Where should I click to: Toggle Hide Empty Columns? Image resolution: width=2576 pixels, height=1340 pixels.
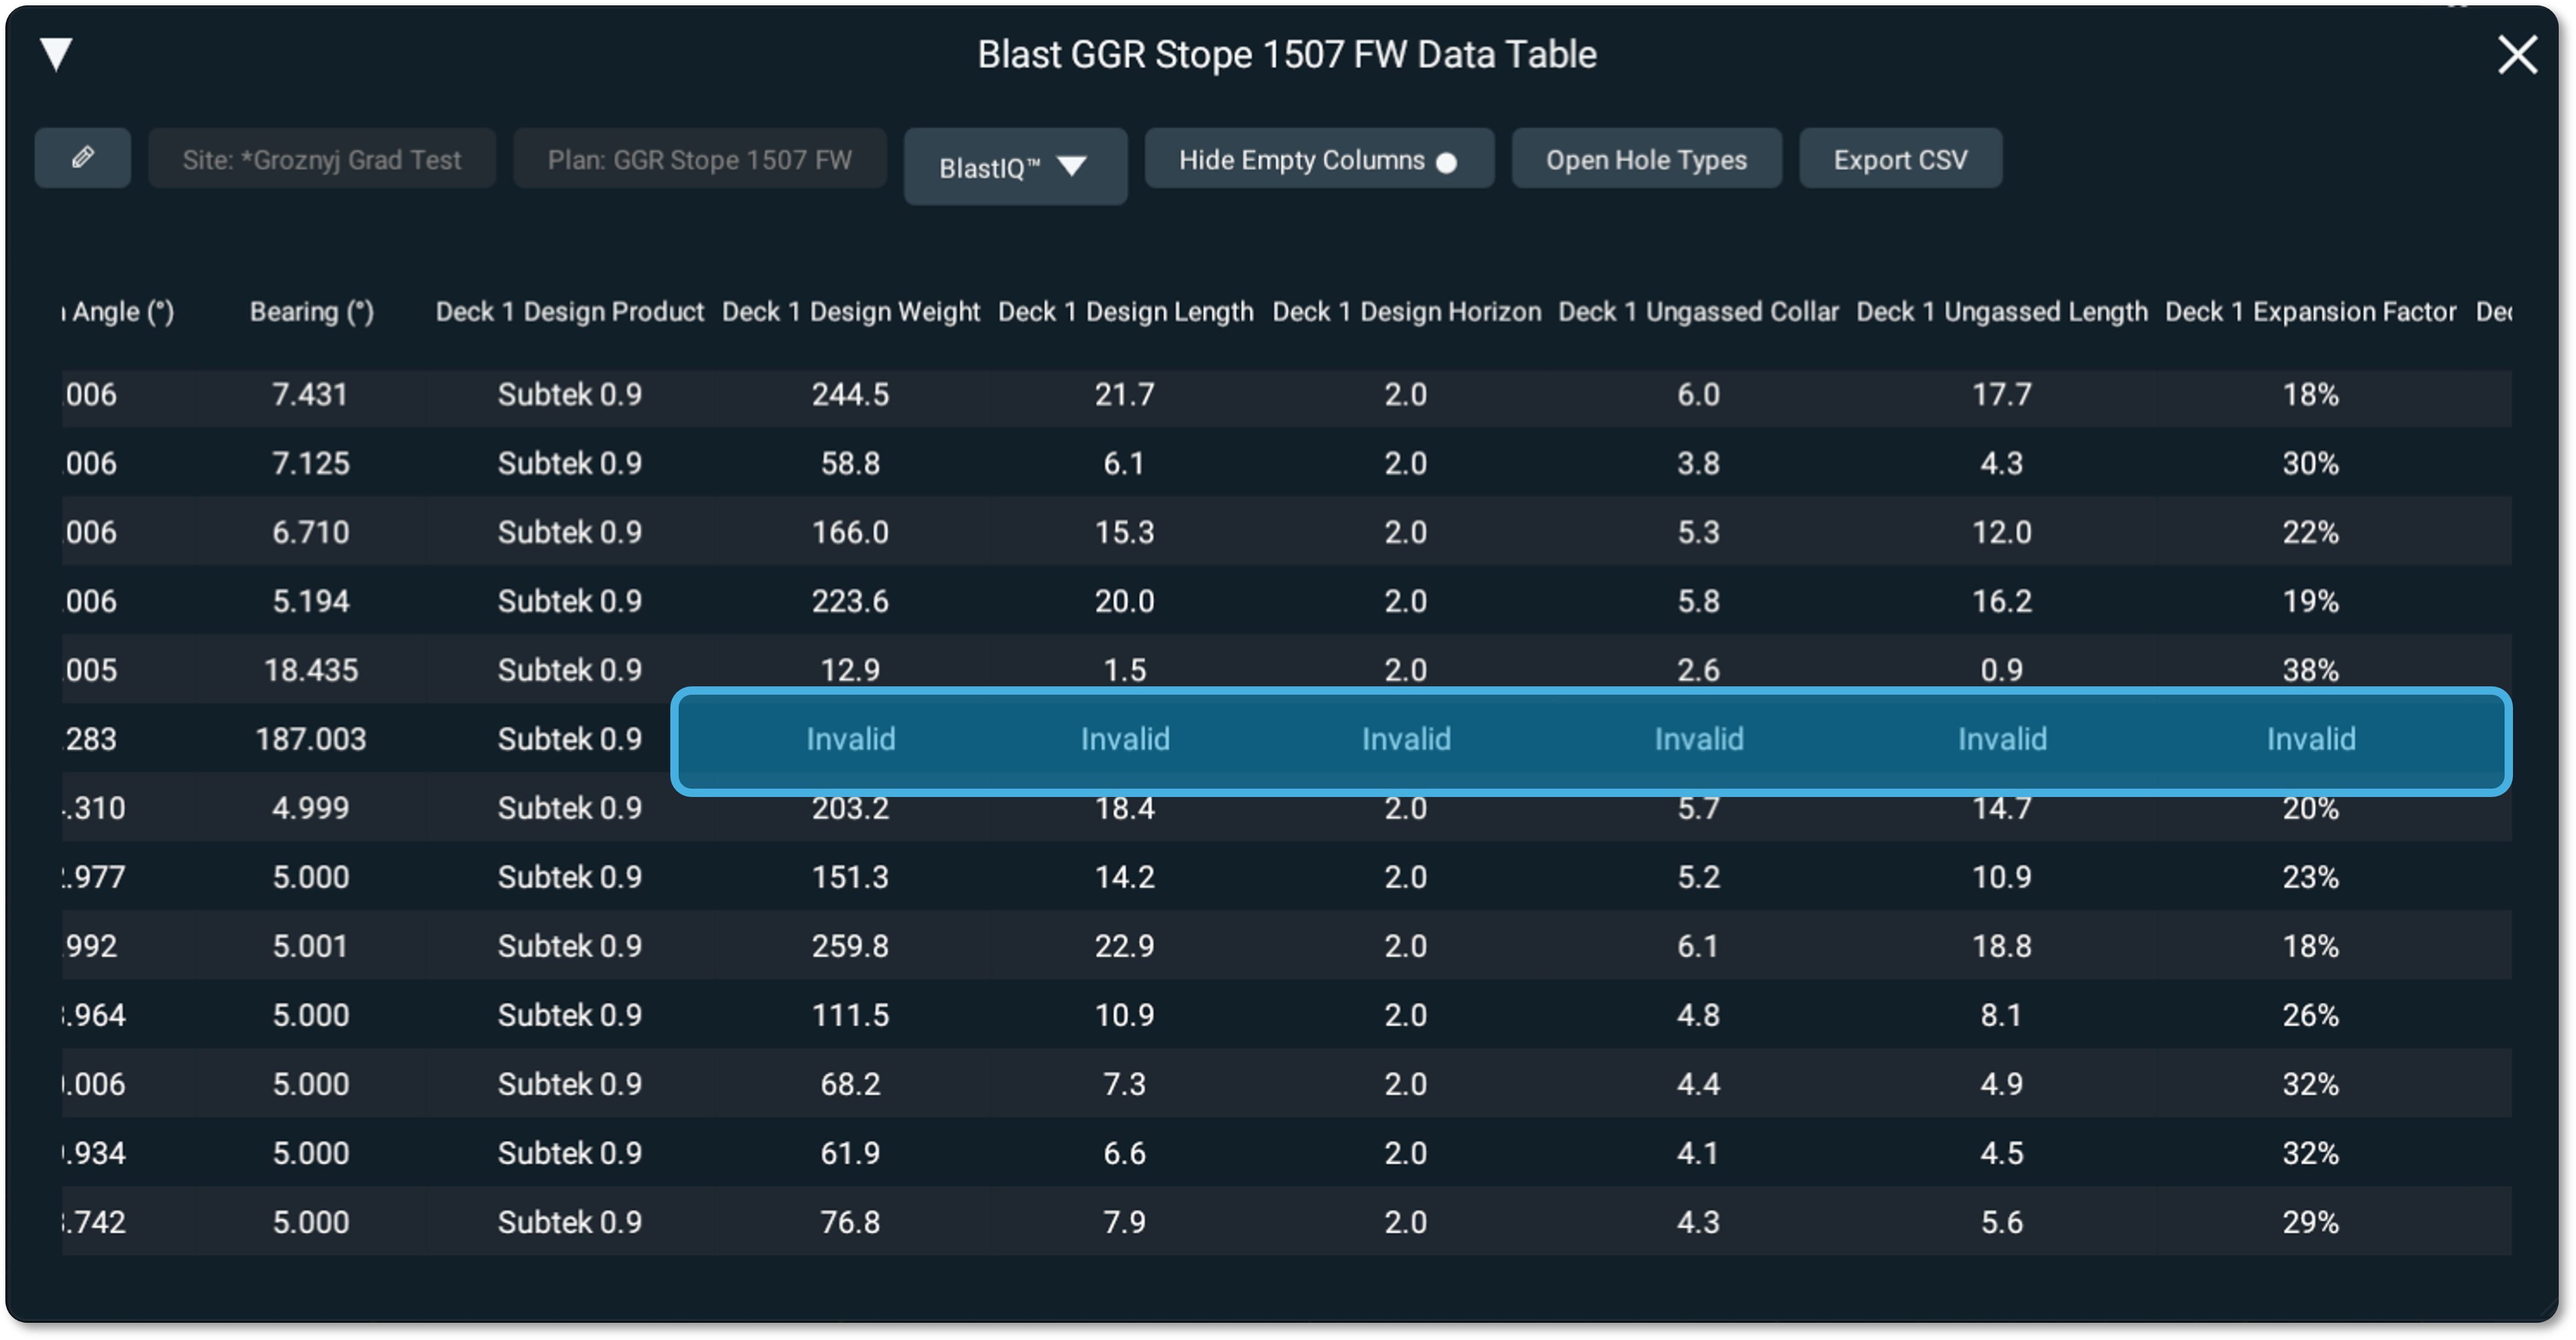coord(1319,159)
